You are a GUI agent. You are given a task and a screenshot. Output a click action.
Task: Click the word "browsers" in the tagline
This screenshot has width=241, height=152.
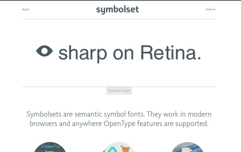pos(43,124)
